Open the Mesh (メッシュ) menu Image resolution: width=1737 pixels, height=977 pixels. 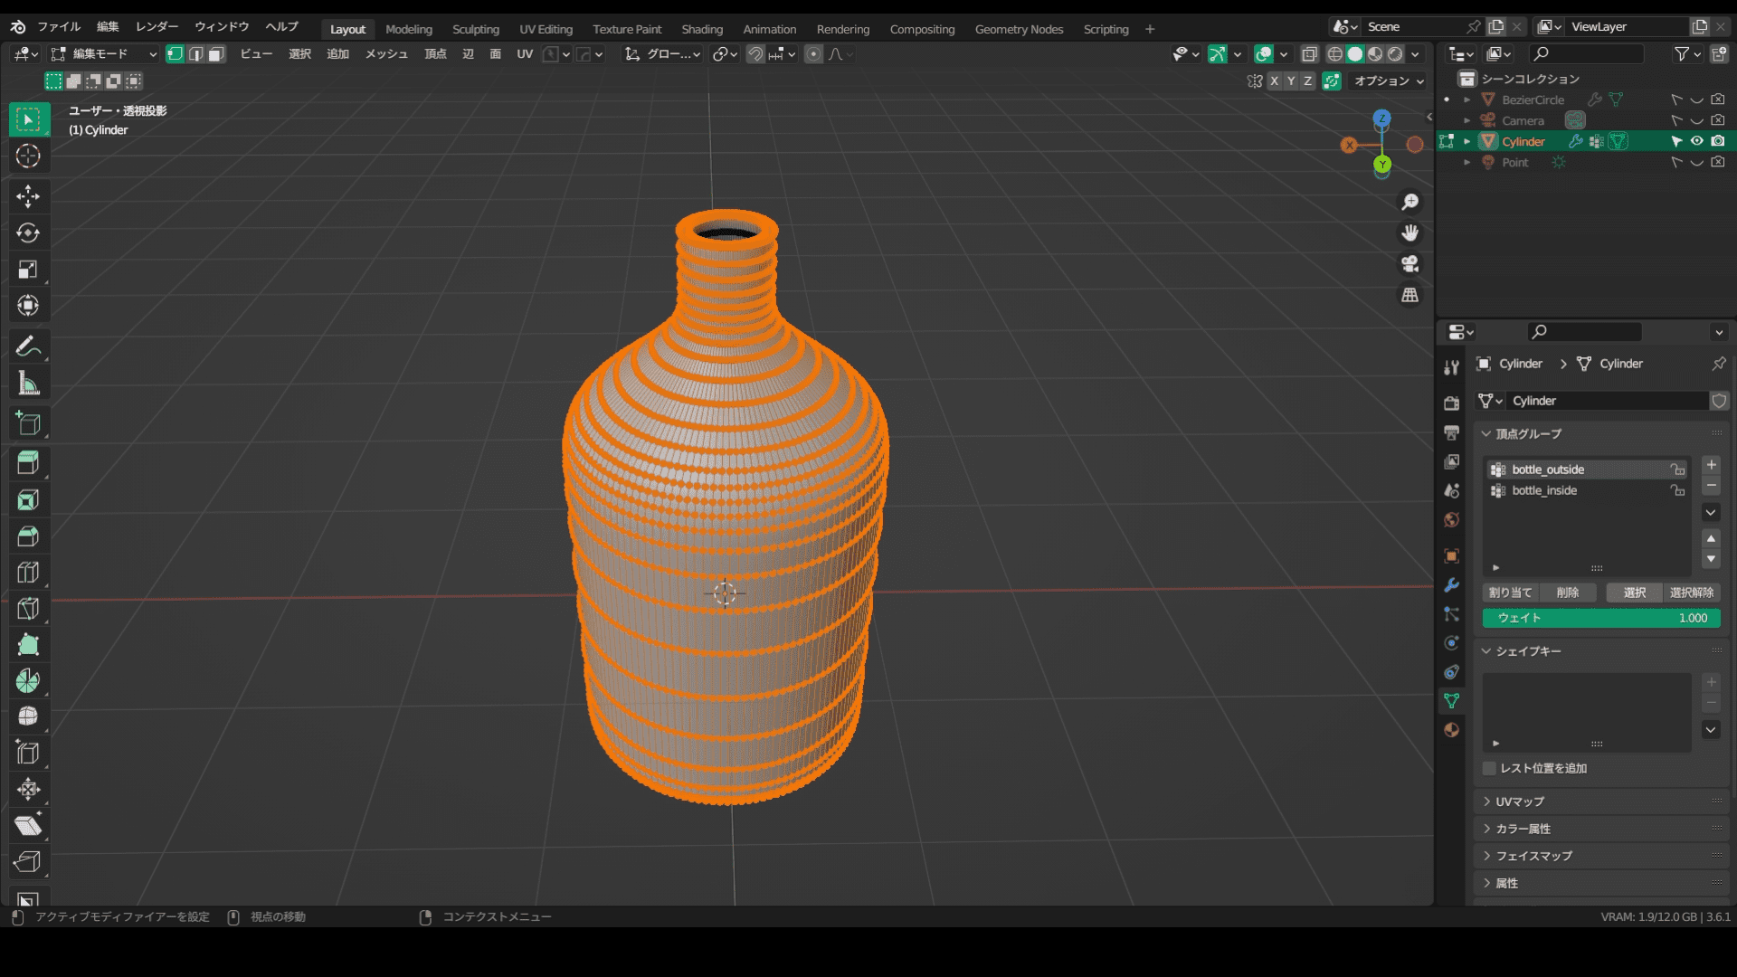coord(386,54)
